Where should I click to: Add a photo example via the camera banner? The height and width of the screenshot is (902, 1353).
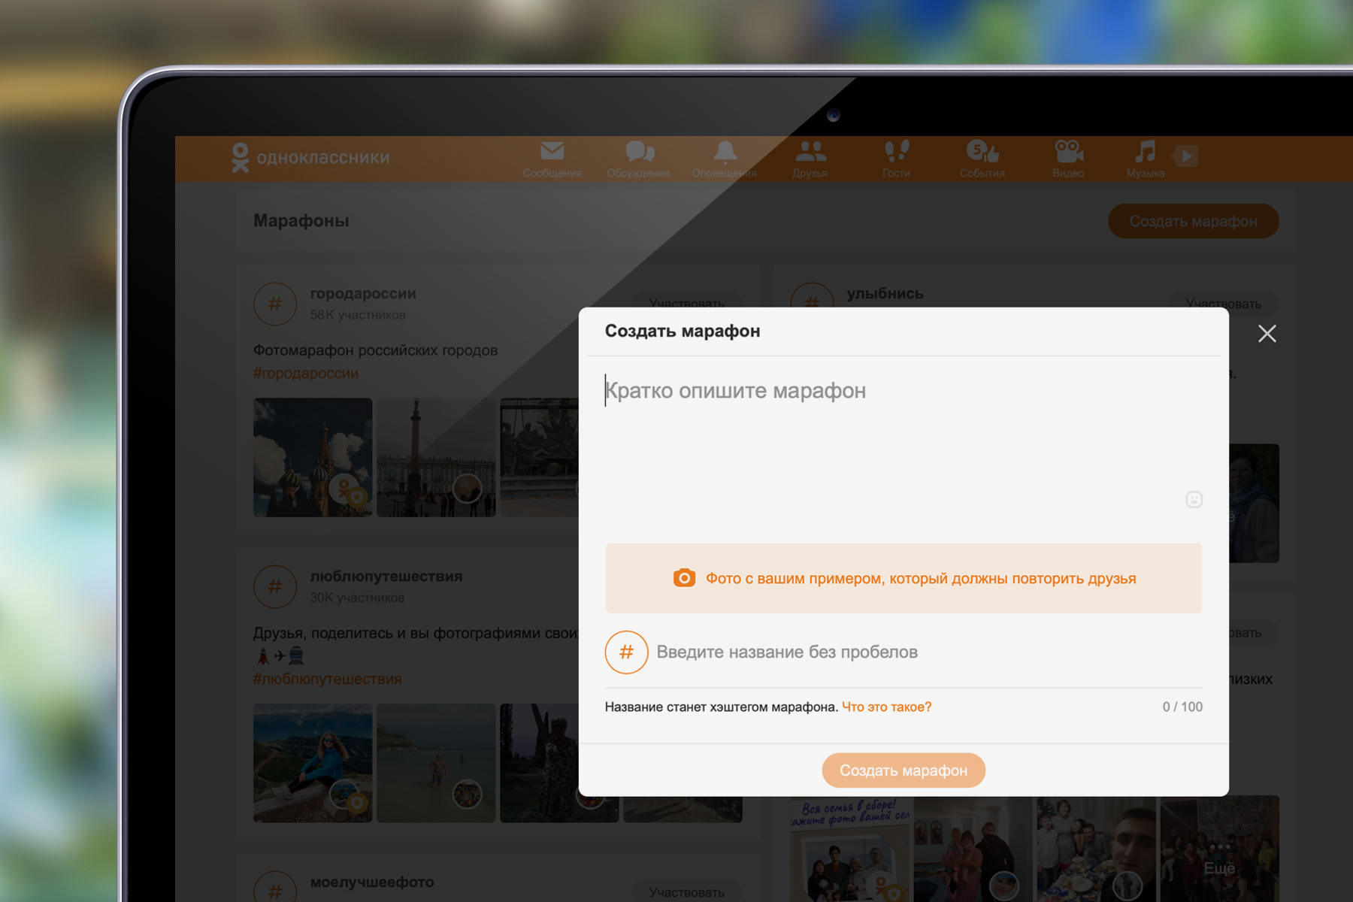(904, 578)
